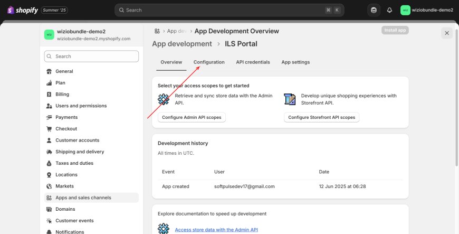459x234 pixels.
Task: Click the General store icon
Action: 49,71
